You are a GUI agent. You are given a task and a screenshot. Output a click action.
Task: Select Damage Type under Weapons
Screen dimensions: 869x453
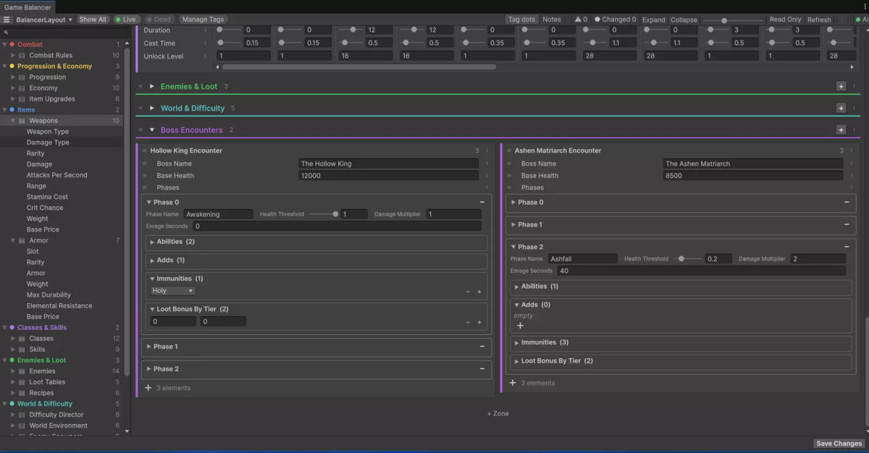(x=48, y=143)
